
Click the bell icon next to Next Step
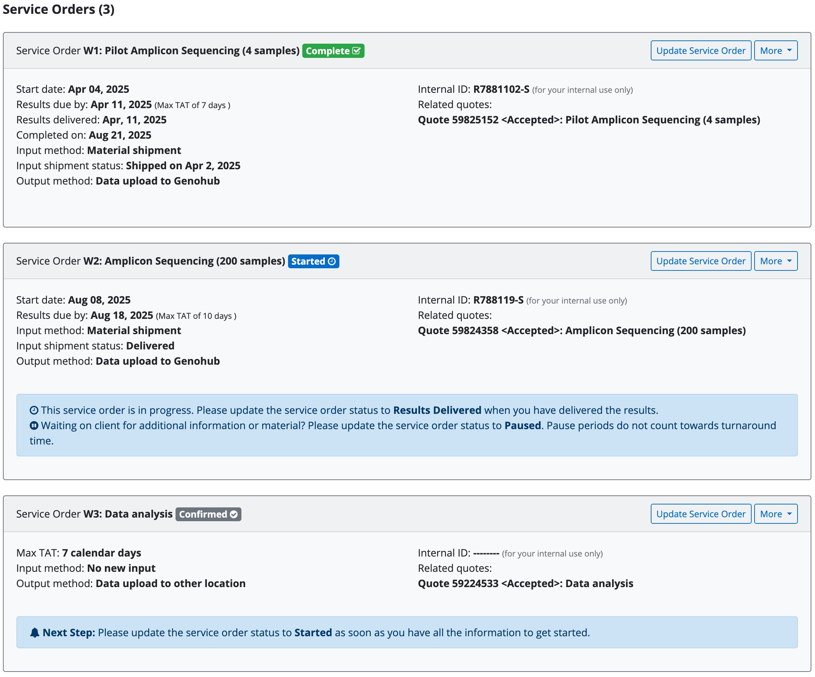(35, 633)
